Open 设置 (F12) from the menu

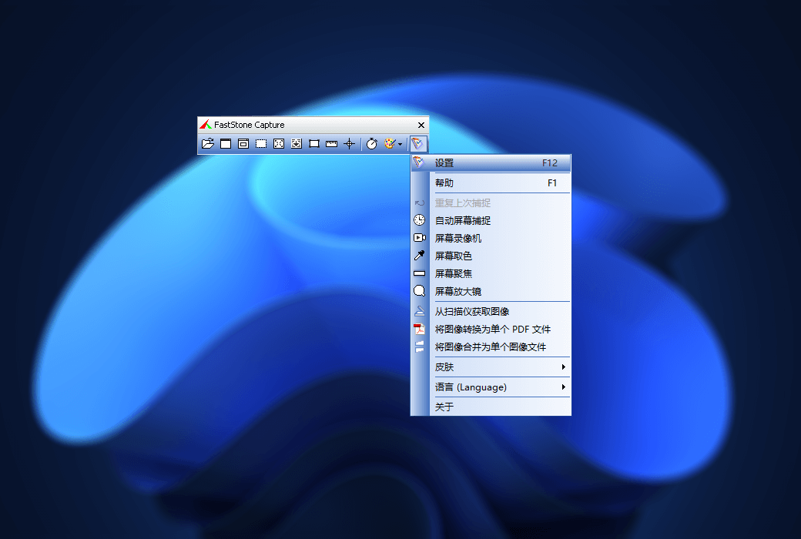(491, 163)
